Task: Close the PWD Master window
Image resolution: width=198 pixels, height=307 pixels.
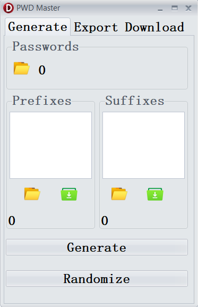Action: coord(188,8)
